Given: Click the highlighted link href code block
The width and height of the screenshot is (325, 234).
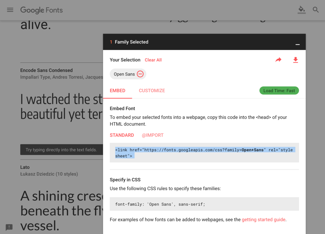Looking at the screenshot, I should [x=204, y=153].
